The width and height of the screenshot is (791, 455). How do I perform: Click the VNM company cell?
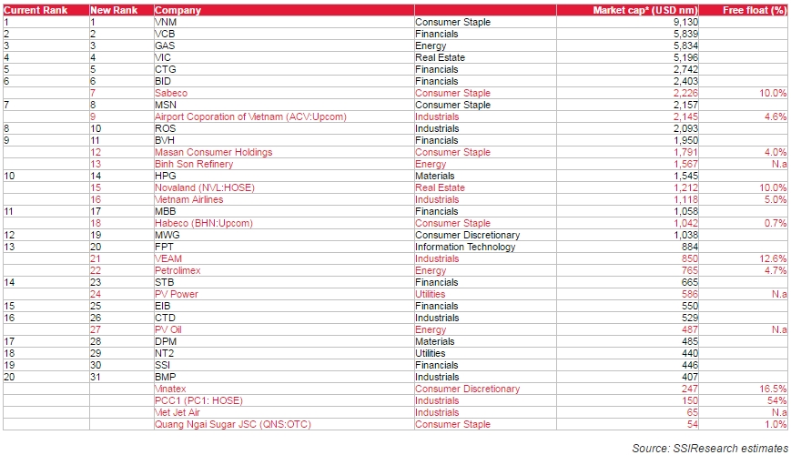167,22
